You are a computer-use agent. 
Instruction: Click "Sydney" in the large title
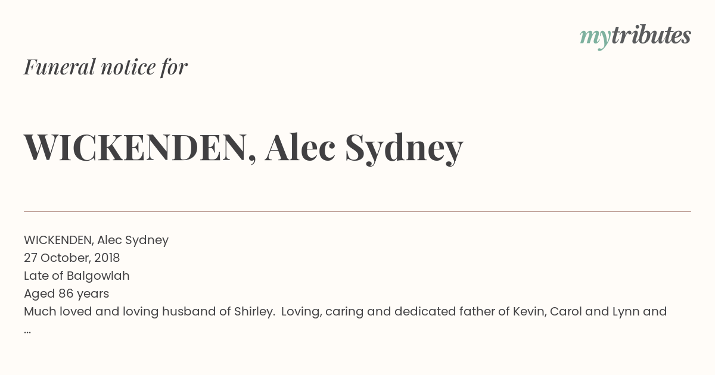(x=404, y=149)
